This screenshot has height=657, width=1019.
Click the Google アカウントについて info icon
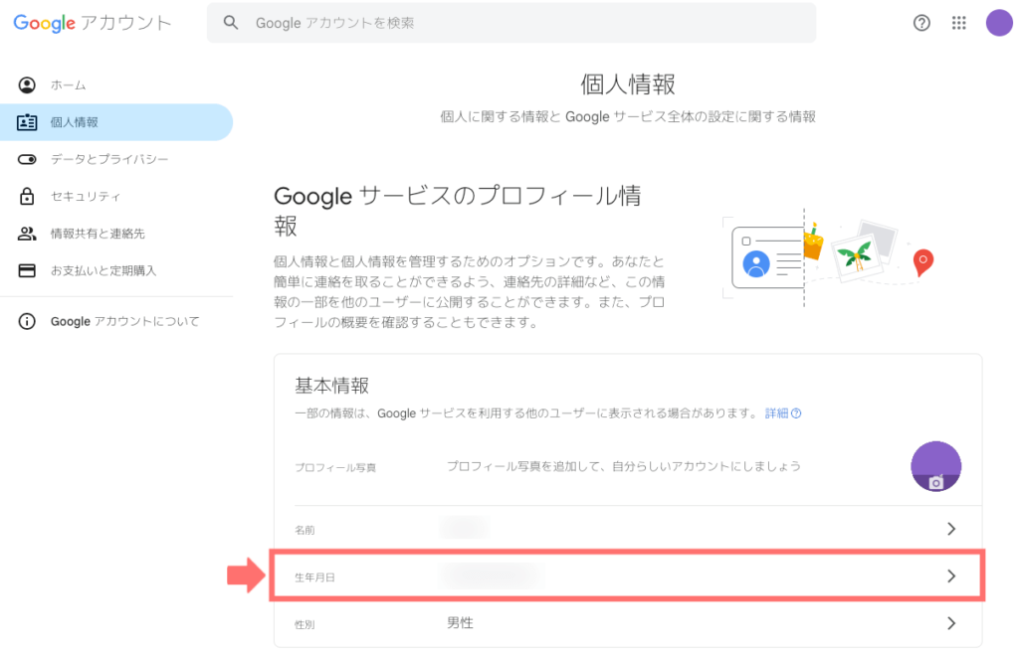(27, 321)
